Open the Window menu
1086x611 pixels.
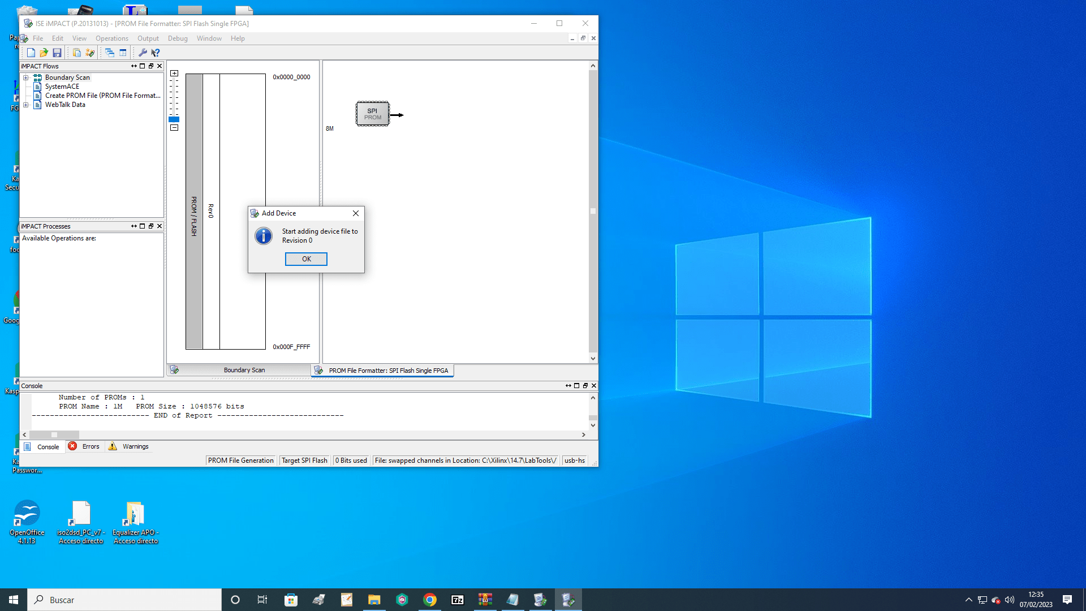(x=209, y=38)
